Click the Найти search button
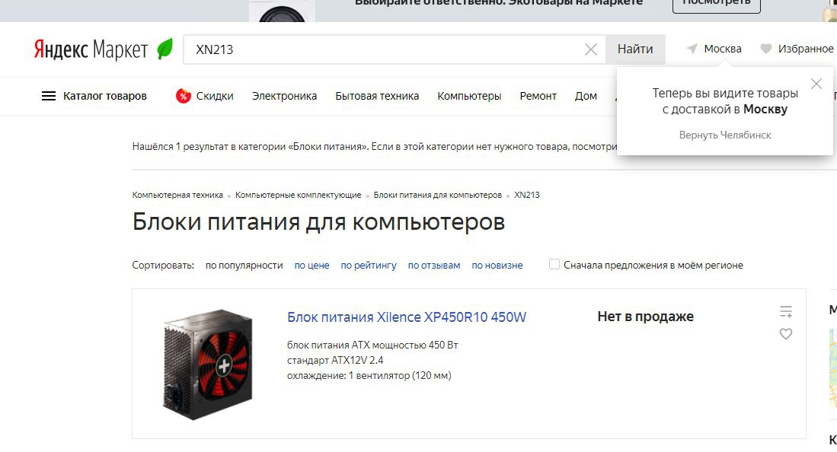The image size is (837, 452). coord(635,49)
